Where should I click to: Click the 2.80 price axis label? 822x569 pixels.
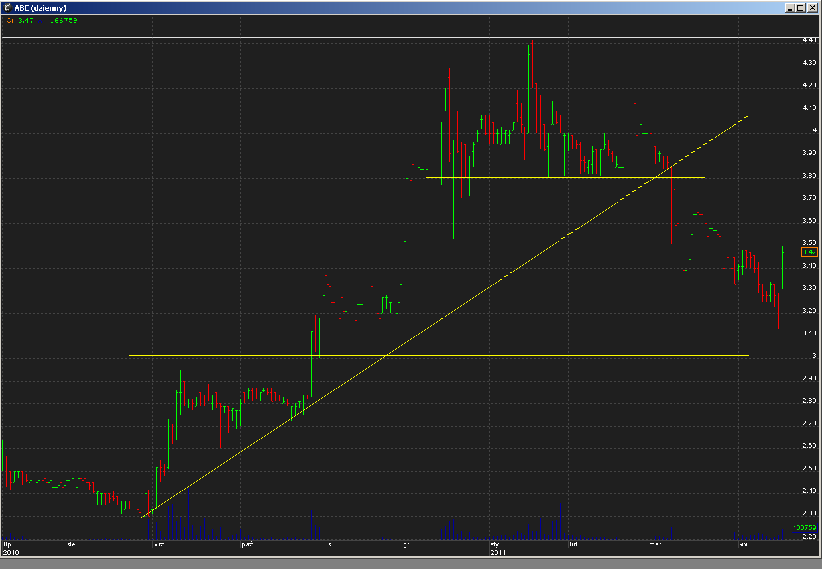click(x=809, y=401)
